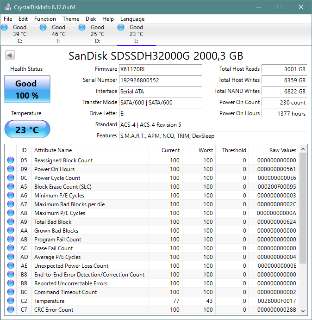This screenshot has height=320, width=312.
Task: Select drive C: status orb icon
Action: click(4, 27)
